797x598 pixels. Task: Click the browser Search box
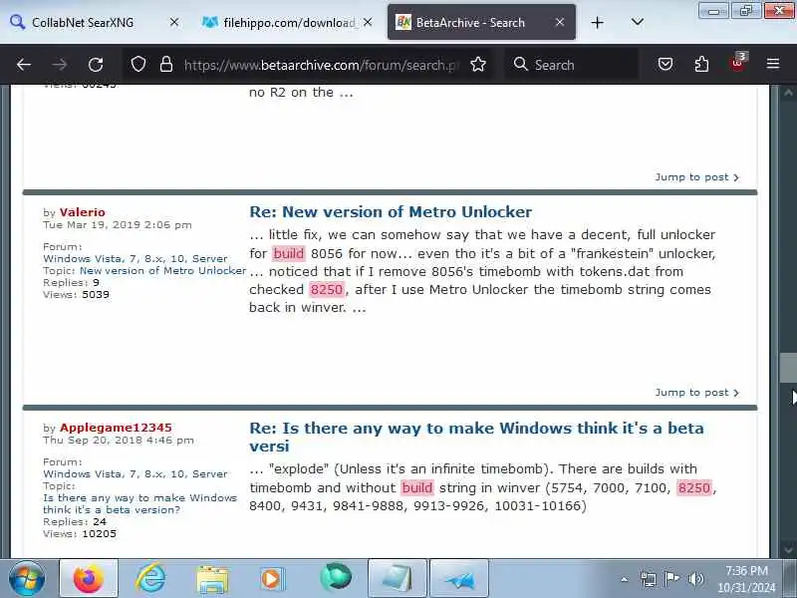click(572, 65)
